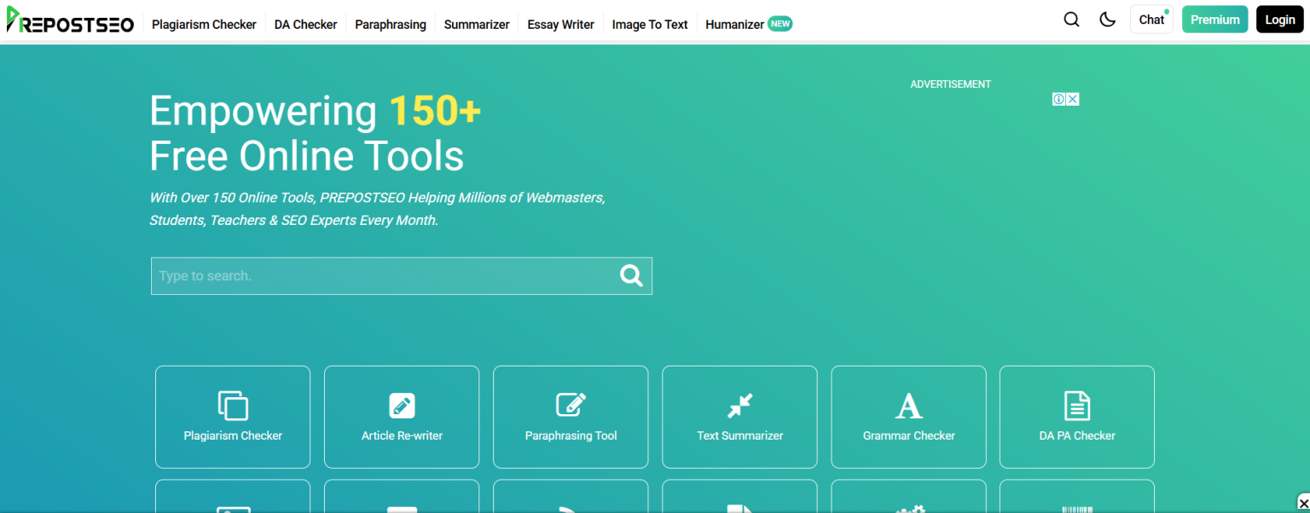Viewport: 1310px width, 513px height.
Task: Open the navbar search magnifier icon
Action: 1071,19
